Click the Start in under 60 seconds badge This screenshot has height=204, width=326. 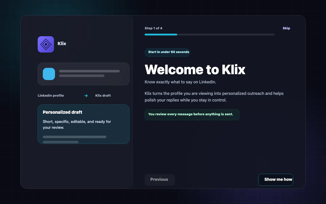coord(167,52)
